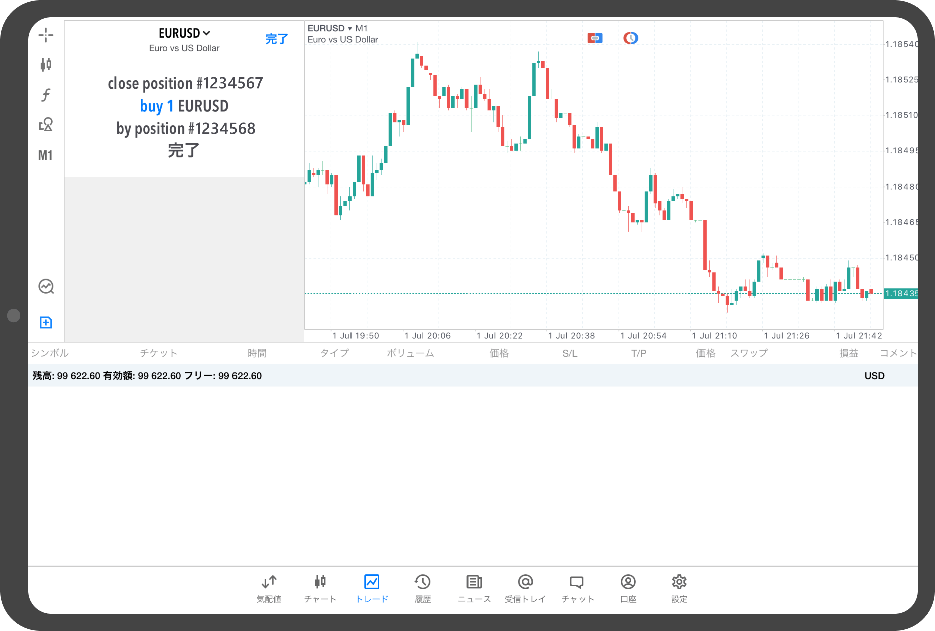Open the 履歴 history tab

click(x=422, y=588)
